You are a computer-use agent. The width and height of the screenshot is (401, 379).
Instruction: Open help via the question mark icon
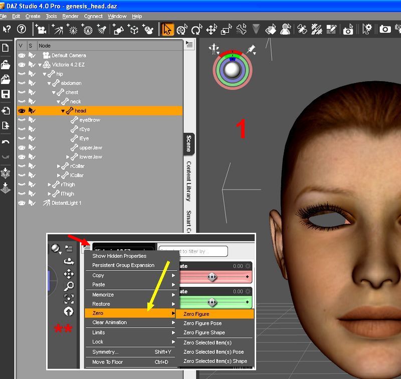[22, 29]
